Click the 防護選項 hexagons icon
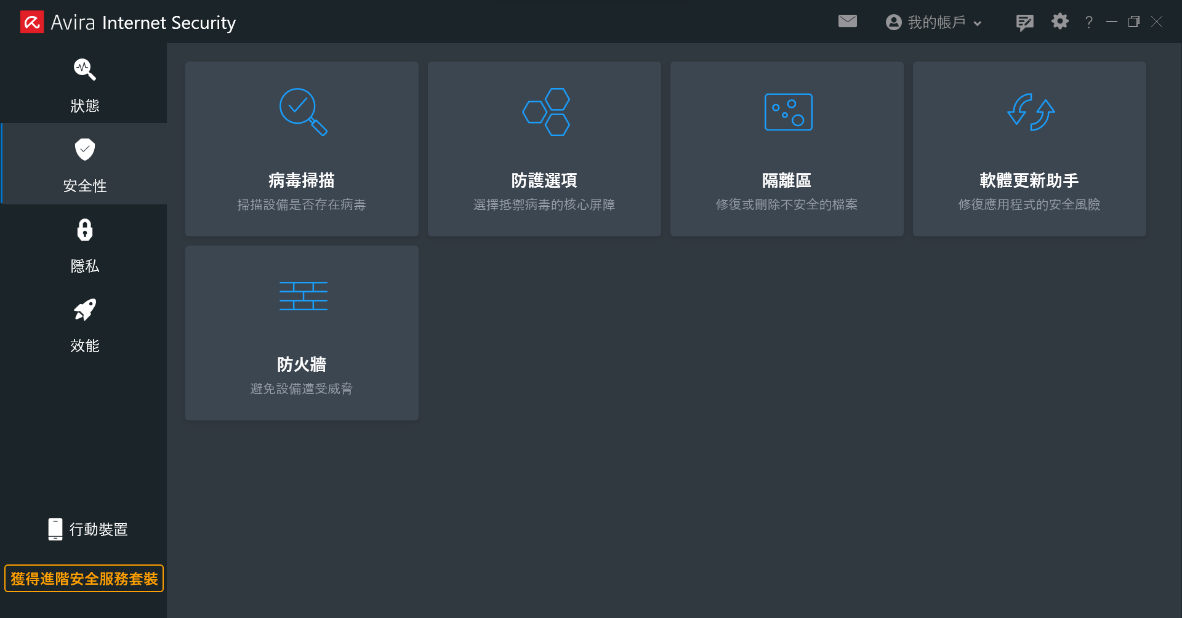Screen dimensions: 1182x618 [546, 112]
